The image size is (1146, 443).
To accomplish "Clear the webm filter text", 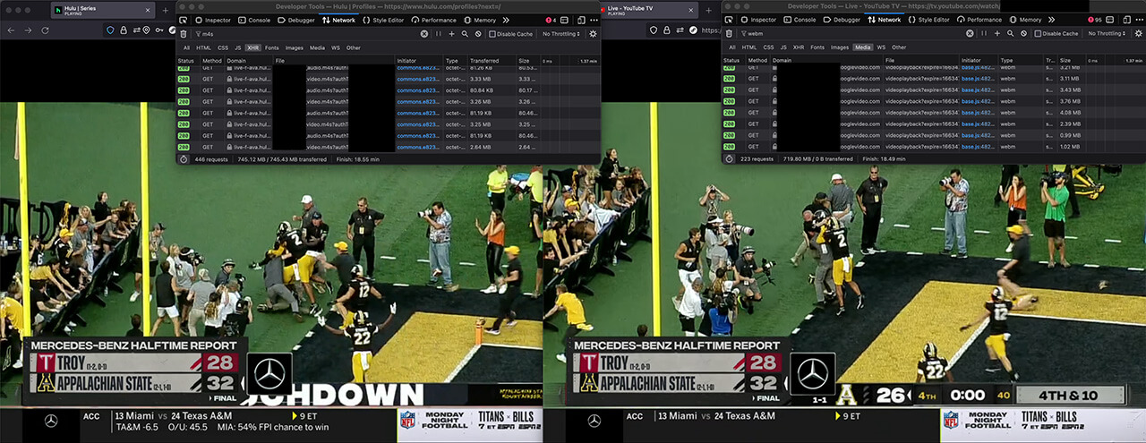I will pos(970,34).
